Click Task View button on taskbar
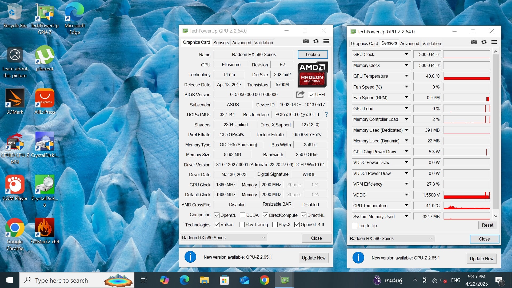The width and height of the screenshot is (512, 288). click(144, 280)
